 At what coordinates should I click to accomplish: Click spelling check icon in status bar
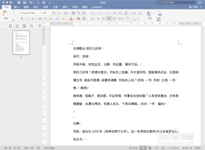tap(38, 148)
